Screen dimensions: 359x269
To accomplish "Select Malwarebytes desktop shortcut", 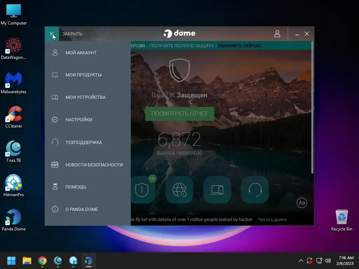I will (x=14, y=83).
